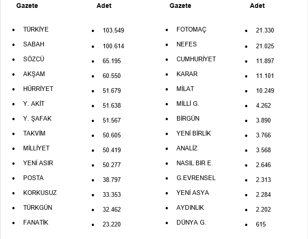This screenshot has height=239, width=308.
Task: Click the AYDINLIK newspaper name
Action: [x=190, y=207]
